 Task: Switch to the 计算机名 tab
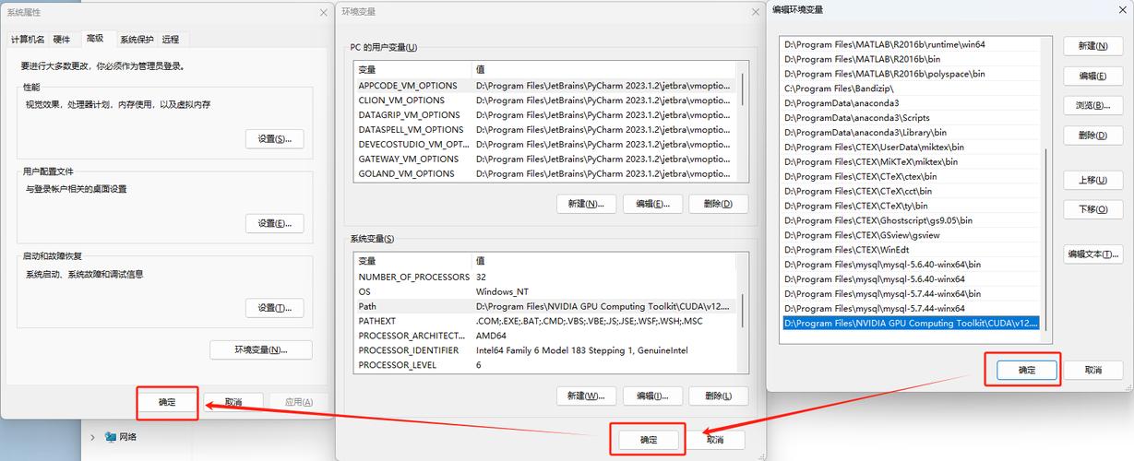click(28, 39)
